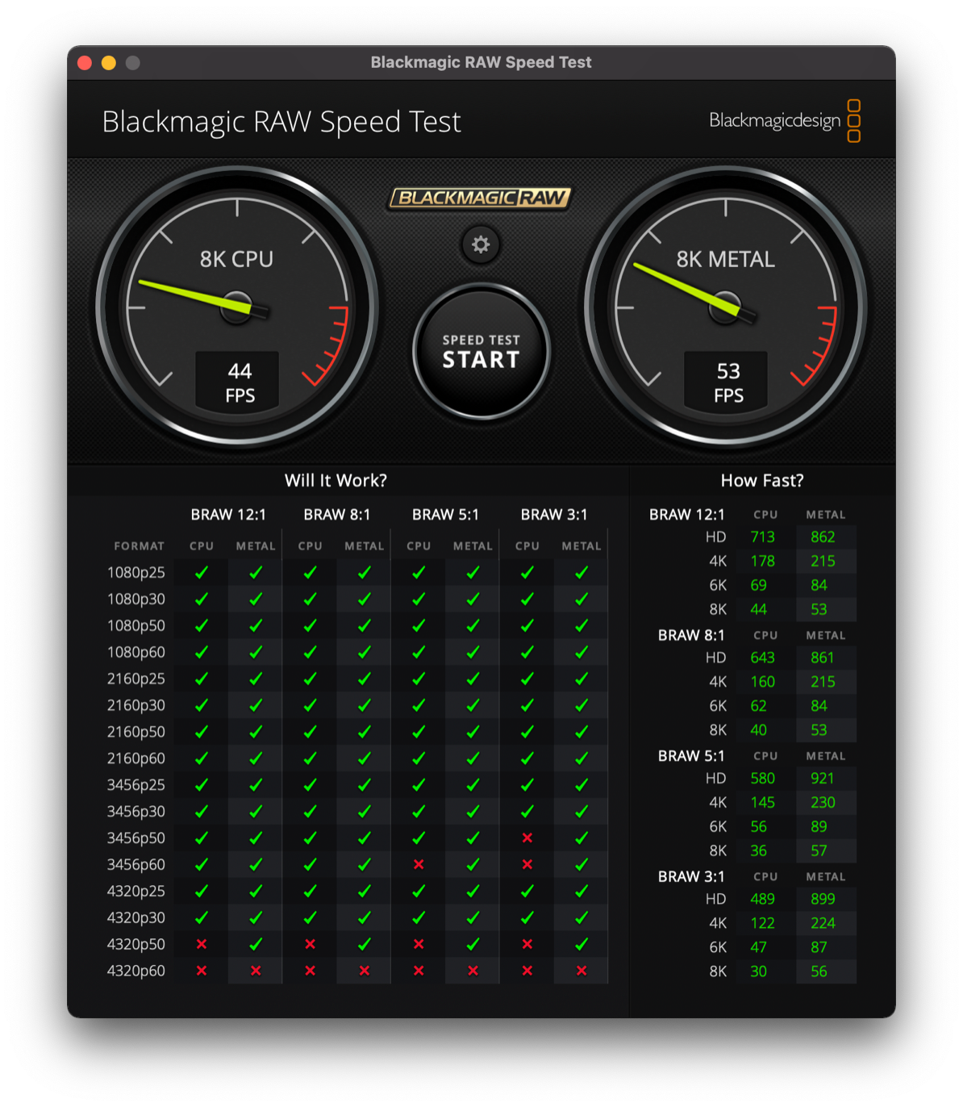Click the red cross for 4320p50 BRAW 12:1 CPU

click(x=202, y=944)
